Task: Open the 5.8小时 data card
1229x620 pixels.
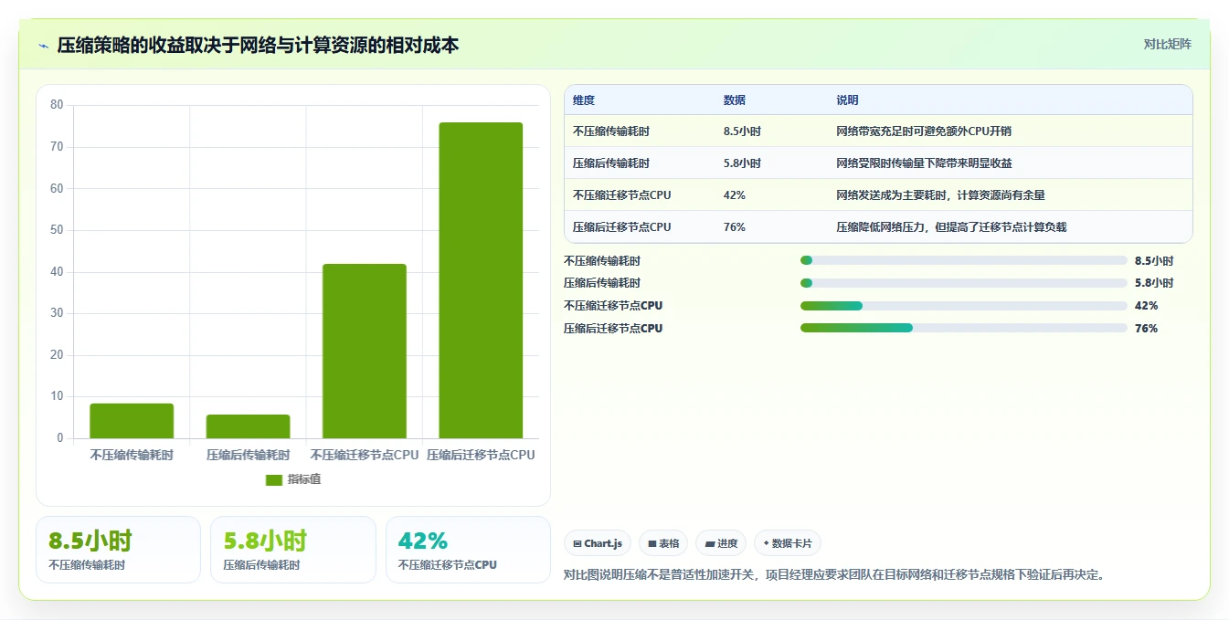Action: pos(293,550)
